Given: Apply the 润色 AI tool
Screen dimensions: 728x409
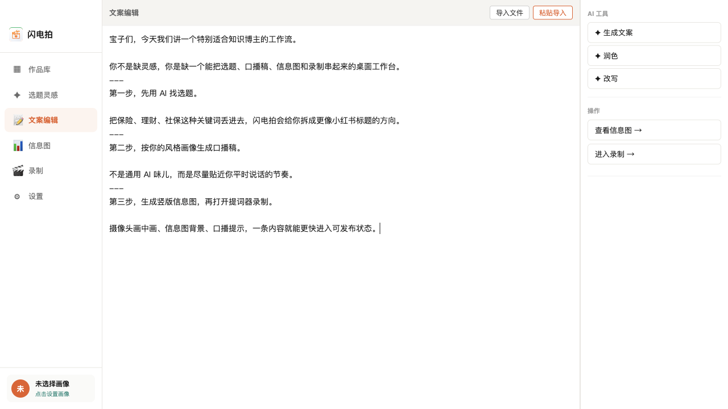Looking at the screenshot, I should coord(654,56).
